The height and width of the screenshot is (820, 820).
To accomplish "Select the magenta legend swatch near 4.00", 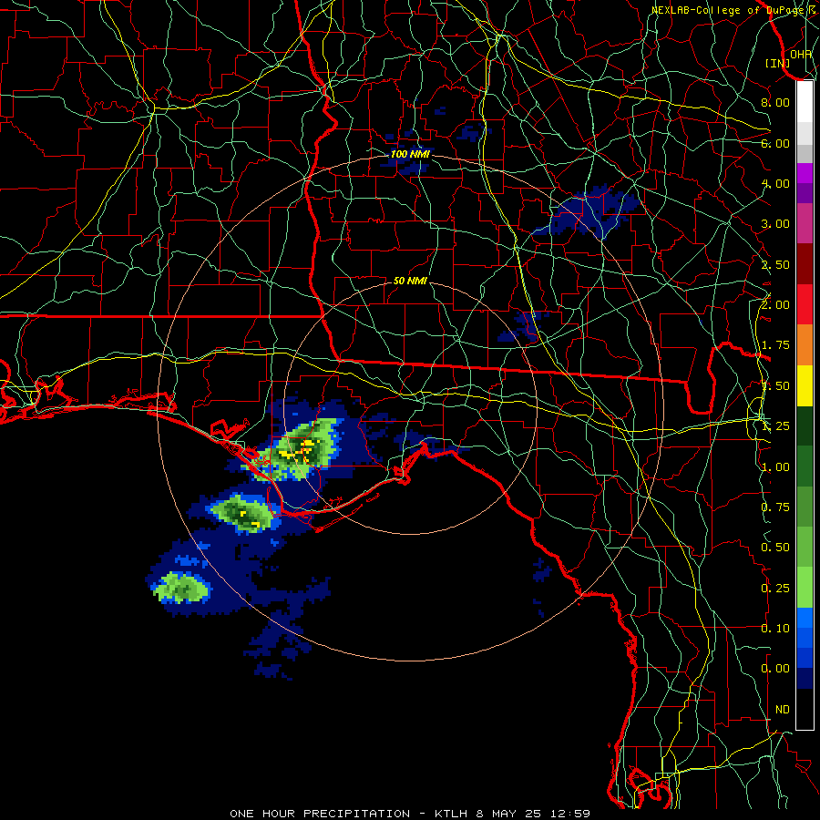I will pyautogui.click(x=805, y=173).
